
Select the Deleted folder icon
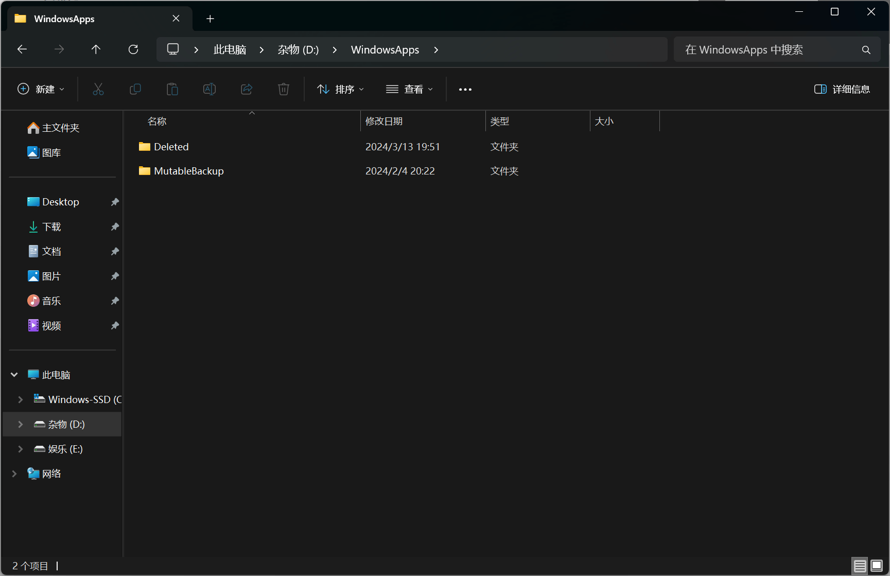click(x=145, y=147)
